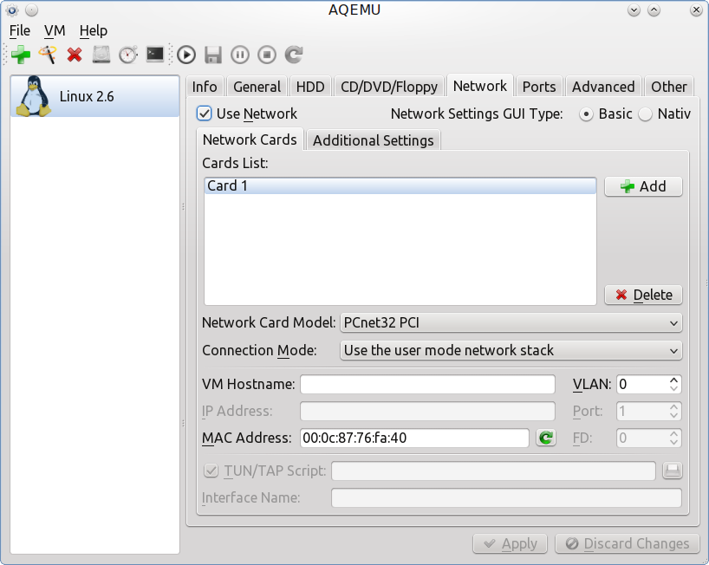Decrease the VLAN value with down arrow

(673, 388)
